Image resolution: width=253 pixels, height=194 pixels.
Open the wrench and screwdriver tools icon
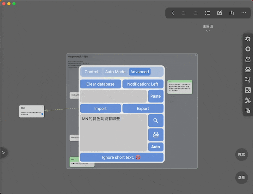[248, 100]
